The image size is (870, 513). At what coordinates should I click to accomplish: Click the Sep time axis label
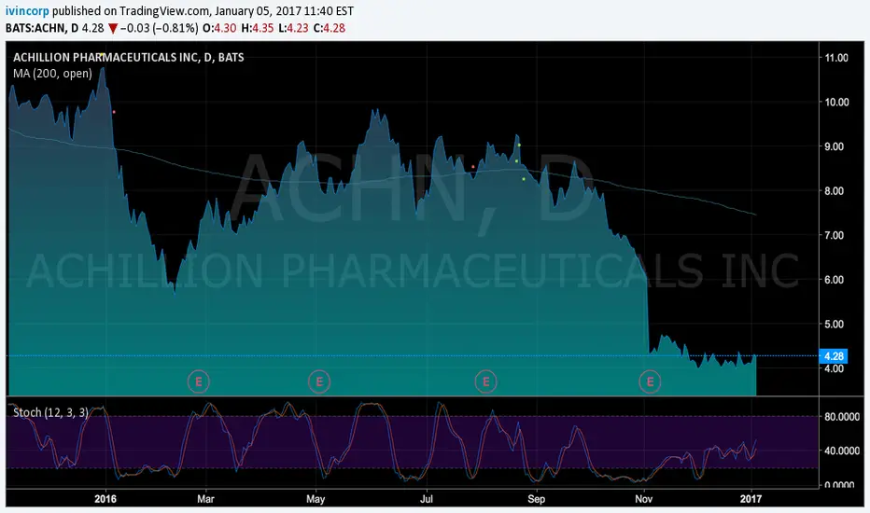point(537,499)
